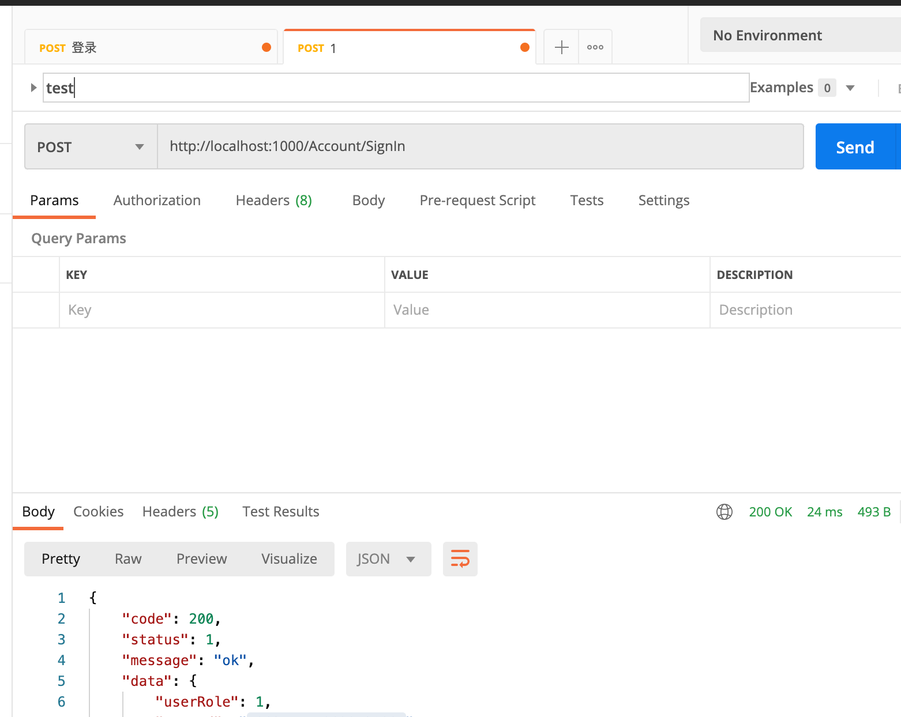
Task: Open the Settings tab
Action: point(664,201)
